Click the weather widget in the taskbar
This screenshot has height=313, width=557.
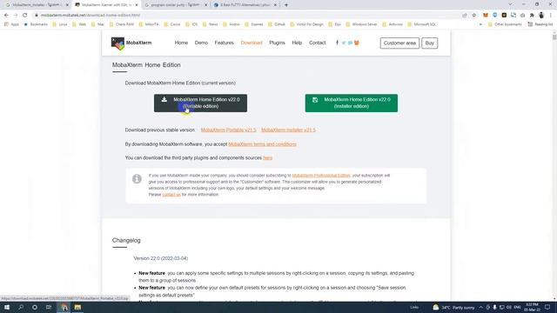453,307
